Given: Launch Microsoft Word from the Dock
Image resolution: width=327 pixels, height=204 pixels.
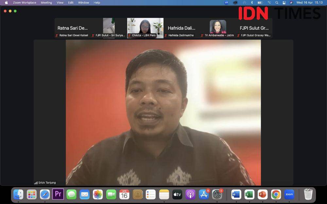Looking at the screenshot, I should (236, 195).
